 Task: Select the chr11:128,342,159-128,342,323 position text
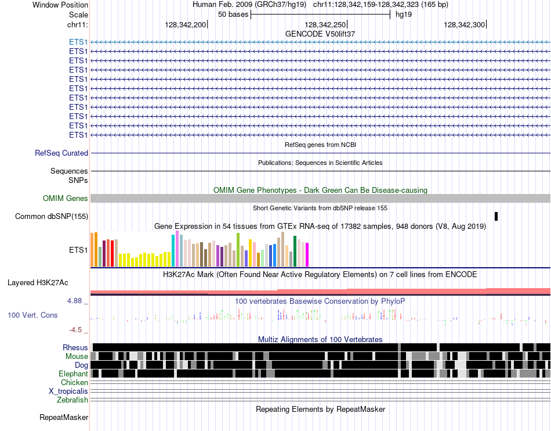point(380,5)
